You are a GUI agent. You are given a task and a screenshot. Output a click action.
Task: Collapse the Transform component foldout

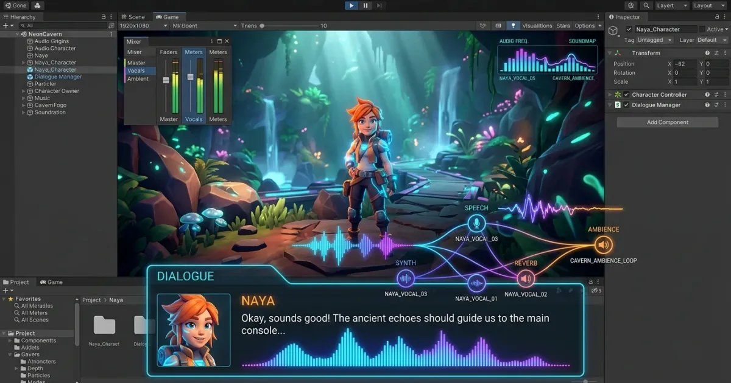pyautogui.click(x=610, y=53)
